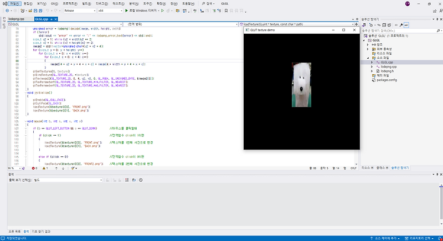Image resolution: width=443 pixels, height=241 pixels.
Task: Select lodepng.cpp in Solution Explorer
Action: tap(387, 66)
